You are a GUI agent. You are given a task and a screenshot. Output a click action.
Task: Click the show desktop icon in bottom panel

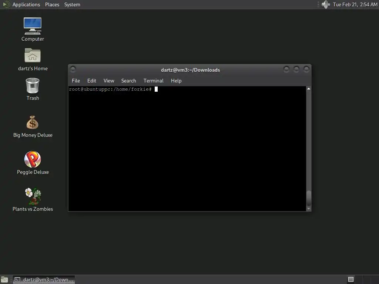point(4,280)
